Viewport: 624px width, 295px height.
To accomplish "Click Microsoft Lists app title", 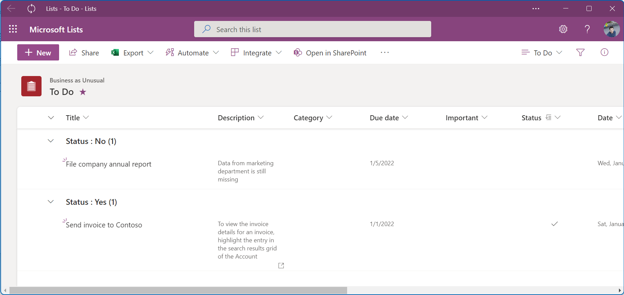I will 56,29.
